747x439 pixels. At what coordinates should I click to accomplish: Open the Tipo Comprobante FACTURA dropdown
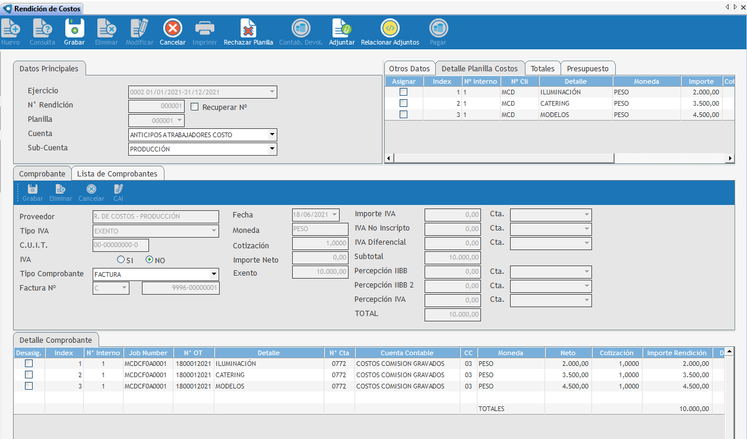[x=214, y=274]
